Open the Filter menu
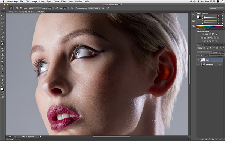Screen dimensions: 225x141 tap(64, 2)
